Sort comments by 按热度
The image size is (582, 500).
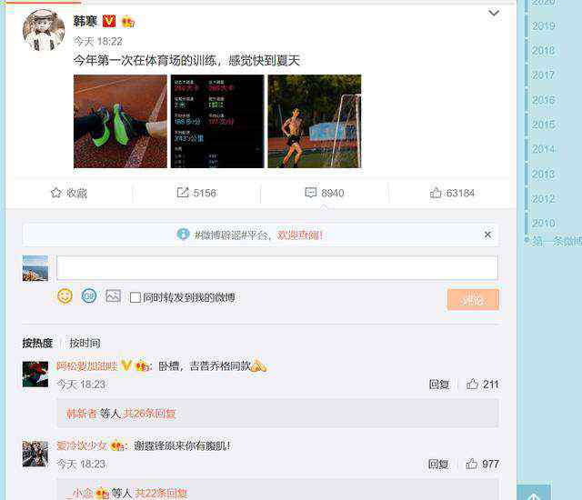point(37,343)
